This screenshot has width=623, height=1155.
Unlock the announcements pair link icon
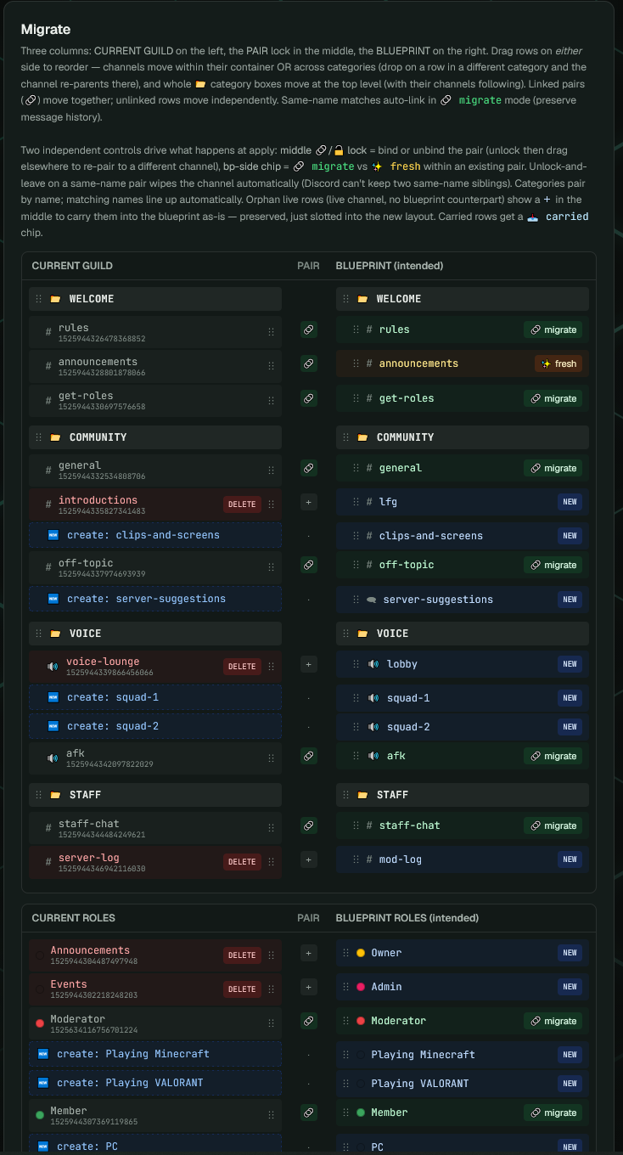click(309, 363)
